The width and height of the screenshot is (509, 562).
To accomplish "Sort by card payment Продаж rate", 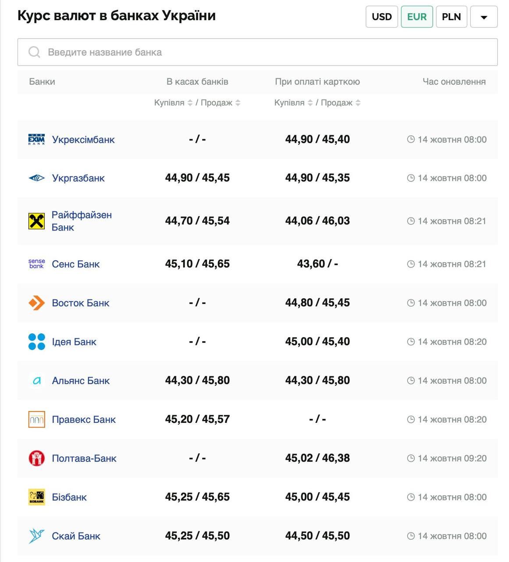I will point(358,103).
